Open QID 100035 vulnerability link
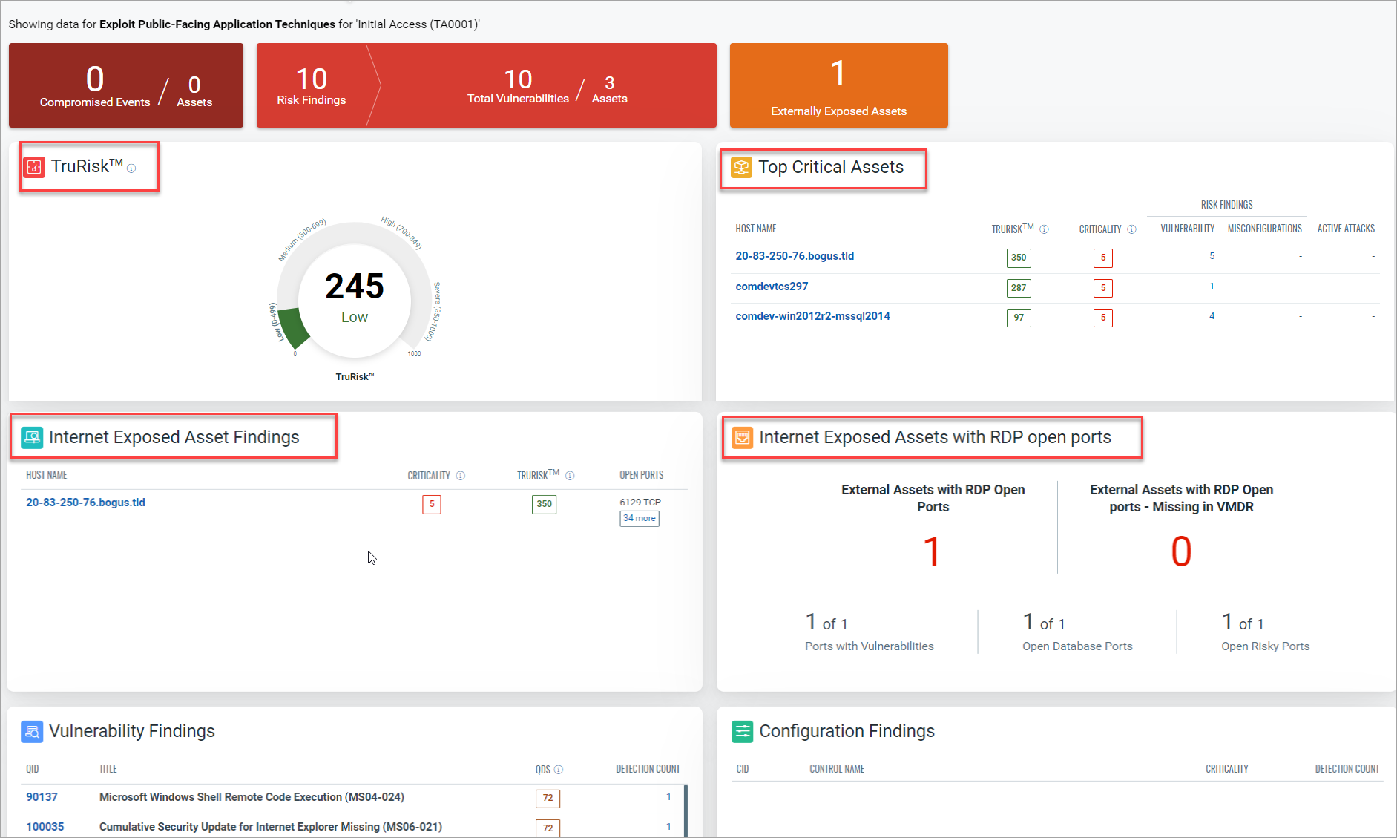 pyautogui.click(x=45, y=827)
